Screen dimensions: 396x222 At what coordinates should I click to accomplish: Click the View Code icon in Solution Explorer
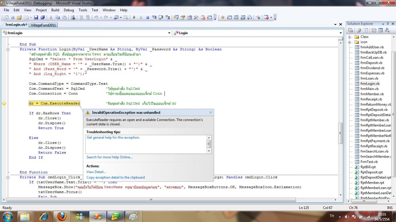tap(374, 30)
